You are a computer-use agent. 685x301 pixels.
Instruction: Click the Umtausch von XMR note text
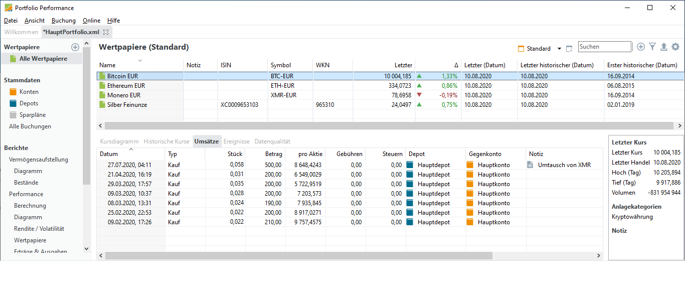(564, 165)
